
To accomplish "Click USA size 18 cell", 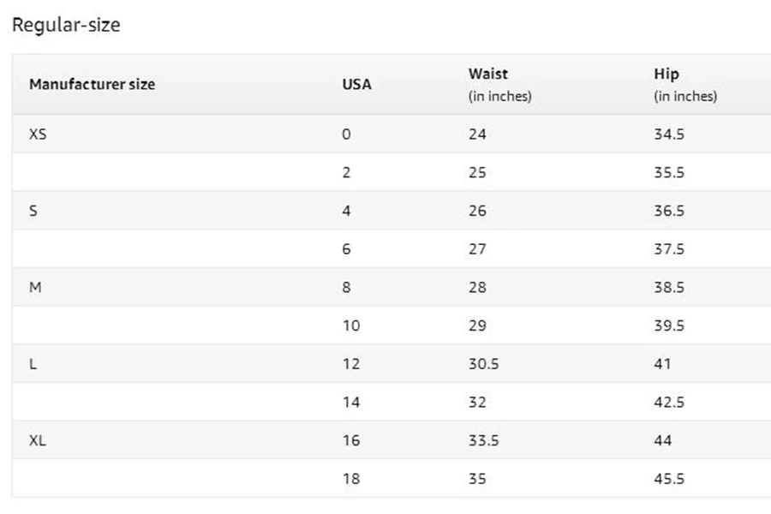I will pos(351,479).
